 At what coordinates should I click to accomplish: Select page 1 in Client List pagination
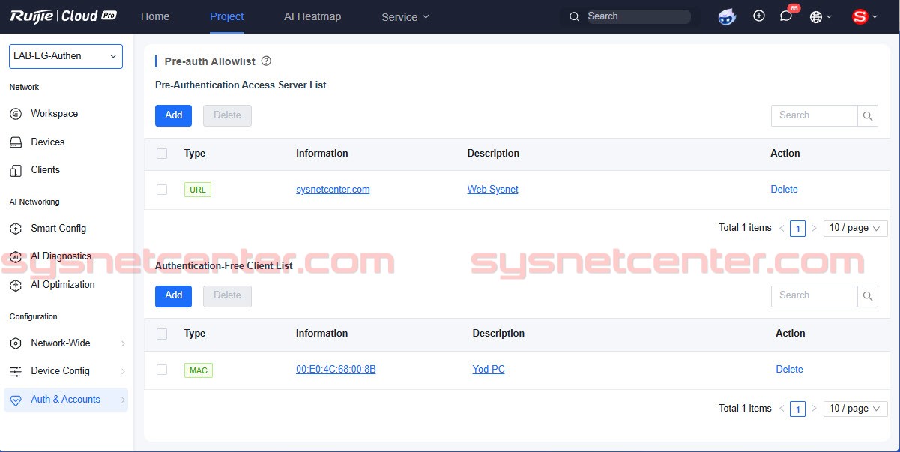click(x=798, y=409)
